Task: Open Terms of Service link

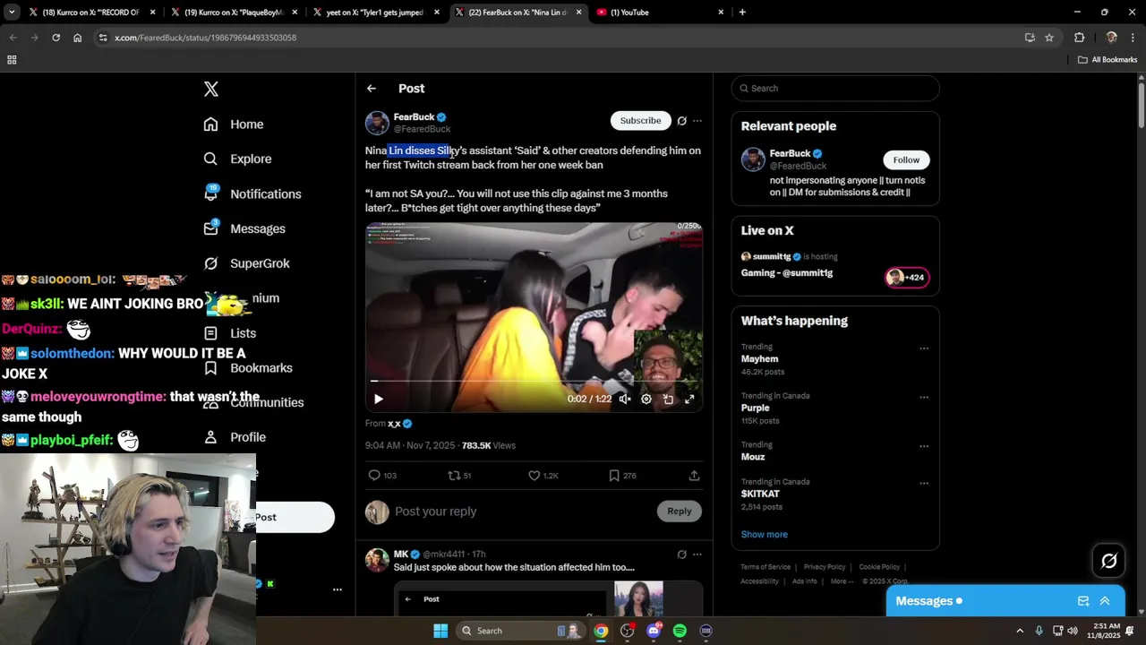Action: (x=765, y=567)
